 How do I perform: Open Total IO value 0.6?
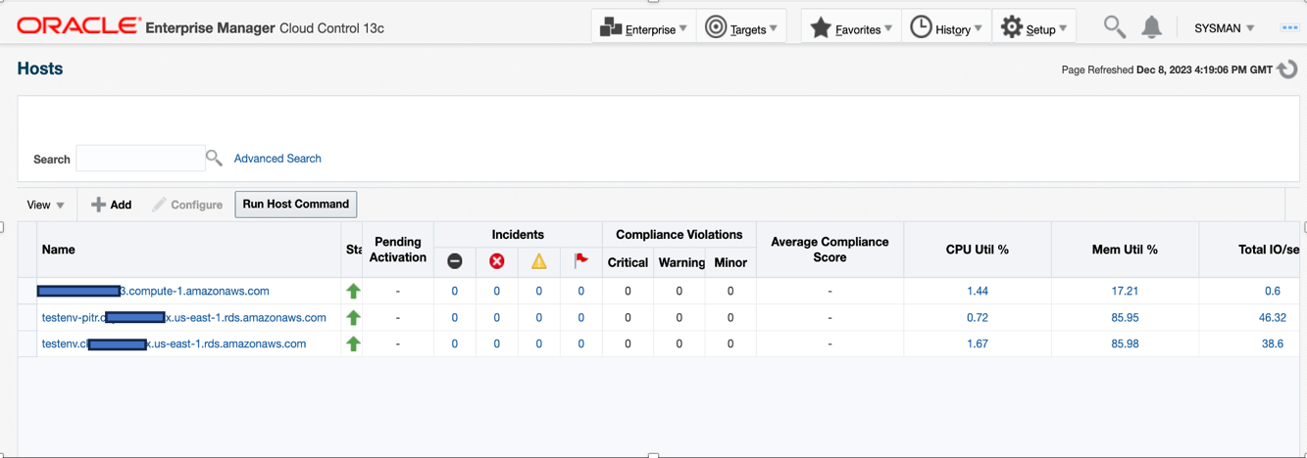1273,291
